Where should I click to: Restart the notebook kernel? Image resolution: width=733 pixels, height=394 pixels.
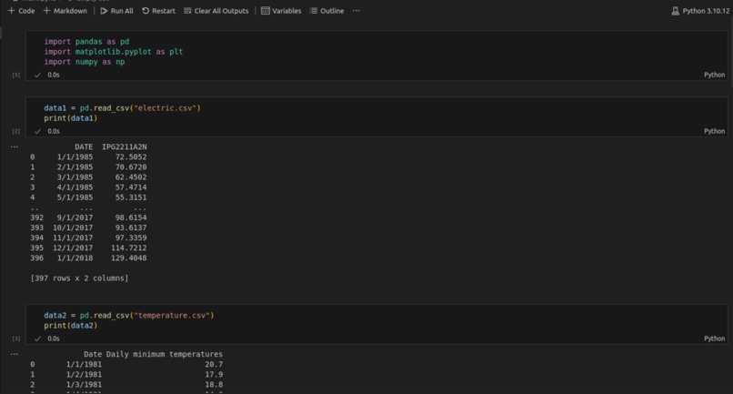click(x=158, y=11)
